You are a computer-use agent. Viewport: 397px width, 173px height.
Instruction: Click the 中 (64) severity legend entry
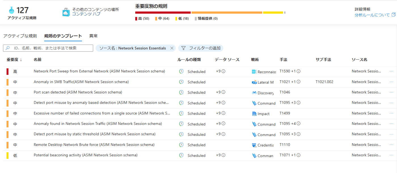tap(162, 19)
